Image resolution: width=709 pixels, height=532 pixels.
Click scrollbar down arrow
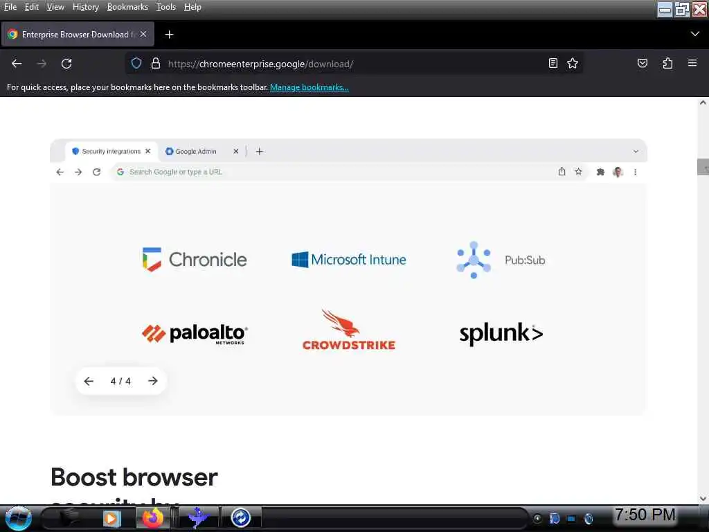pos(703,499)
